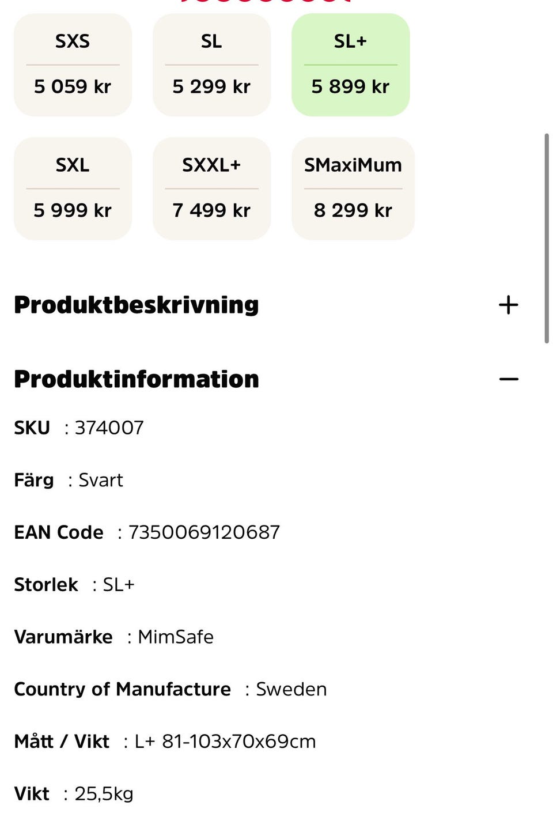
Task: Select the highlighted SL+ size tile
Action: coord(350,64)
